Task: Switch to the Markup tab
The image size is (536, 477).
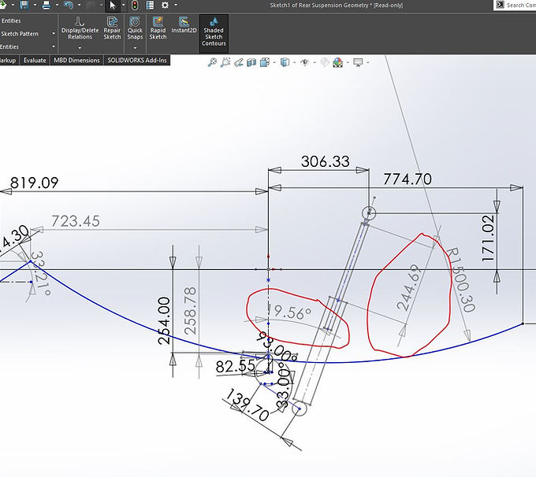Action: (x=8, y=61)
